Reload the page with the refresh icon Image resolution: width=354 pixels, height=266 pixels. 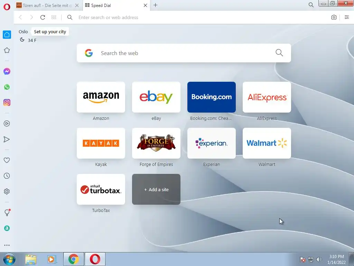click(43, 17)
